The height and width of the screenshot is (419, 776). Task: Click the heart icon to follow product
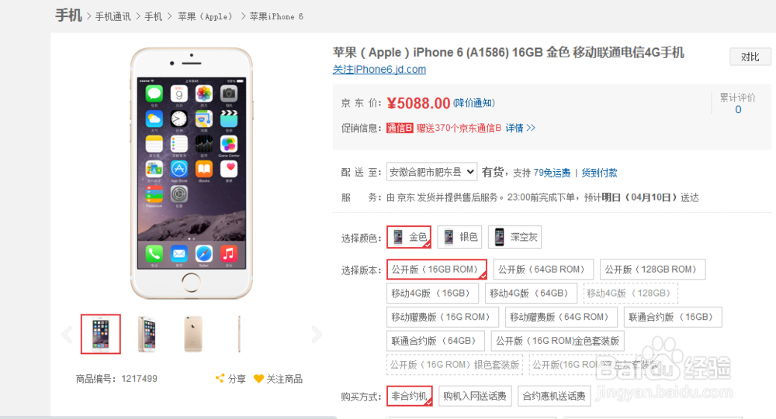point(258,379)
